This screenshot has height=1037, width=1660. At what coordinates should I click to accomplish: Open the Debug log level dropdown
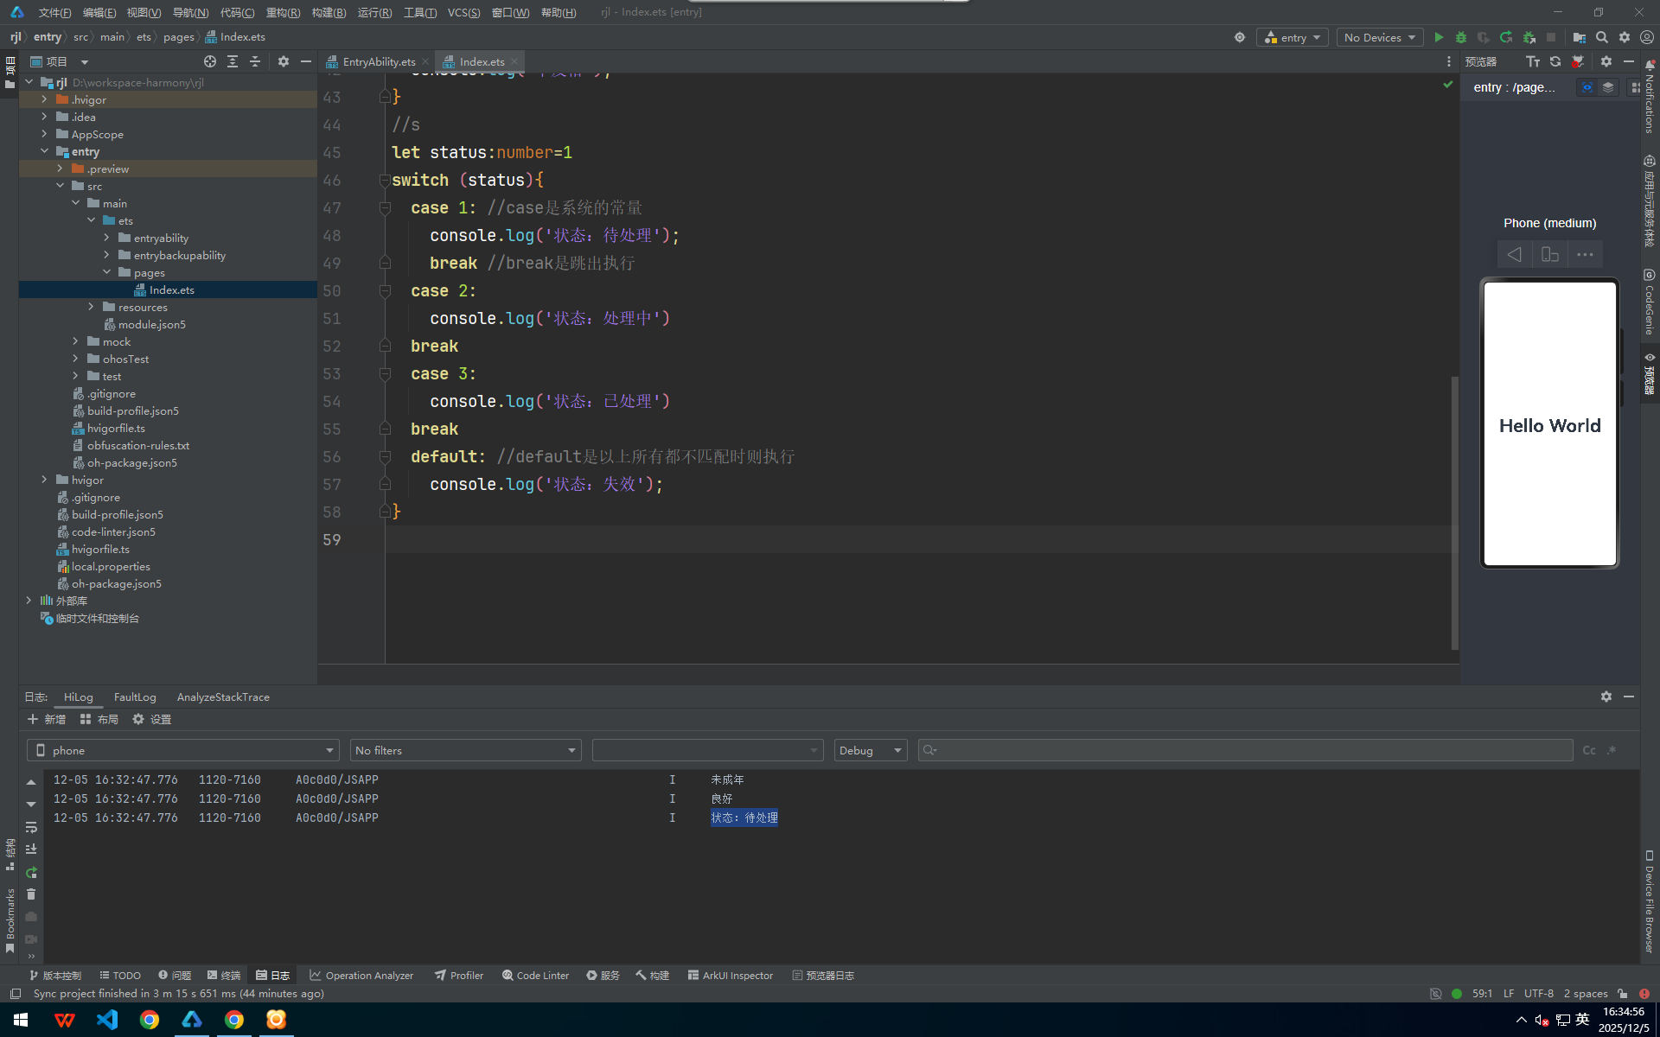(x=870, y=750)
